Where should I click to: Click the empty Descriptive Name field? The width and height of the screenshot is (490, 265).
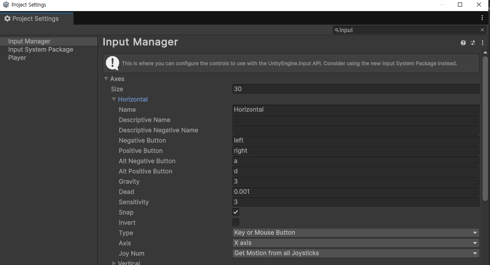tap(356, 120)
